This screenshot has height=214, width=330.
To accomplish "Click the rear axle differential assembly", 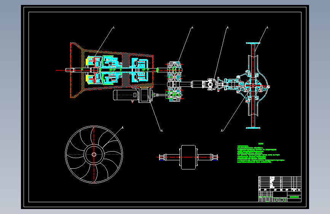I will [253, 85].
